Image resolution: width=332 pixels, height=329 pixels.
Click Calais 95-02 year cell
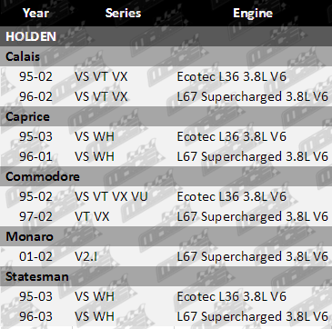[x=35, y=76]
